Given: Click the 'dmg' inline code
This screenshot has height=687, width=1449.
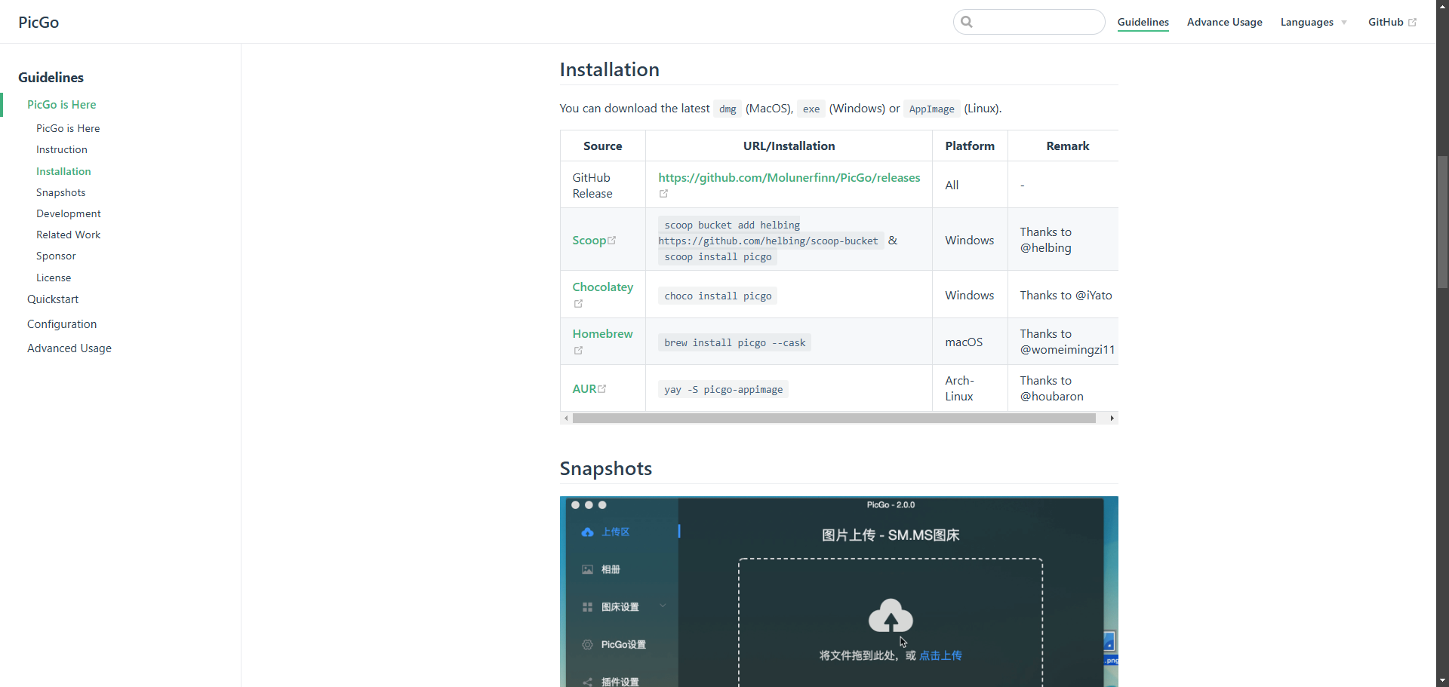Looking at the screenshot, I should (x=728, y=109).
